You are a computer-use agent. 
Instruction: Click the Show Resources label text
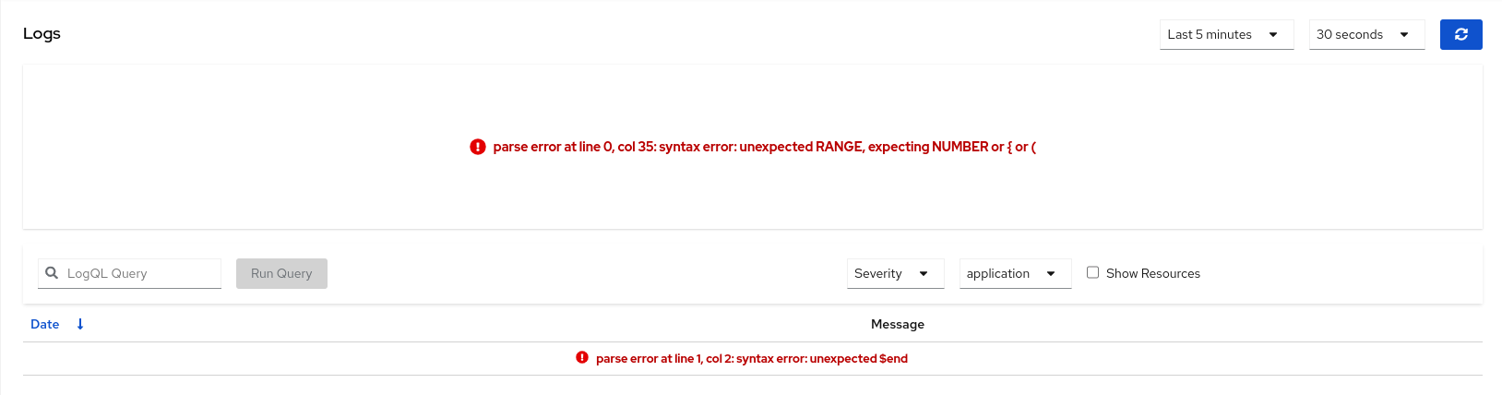[1152, 273]
